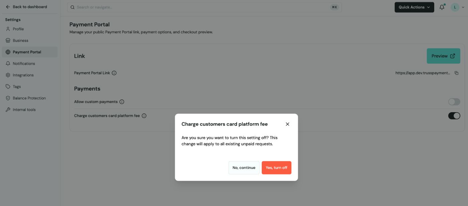The image size is (468, 206).
Task: Click "No, continue" button
Action: click(x=244, y=168)
